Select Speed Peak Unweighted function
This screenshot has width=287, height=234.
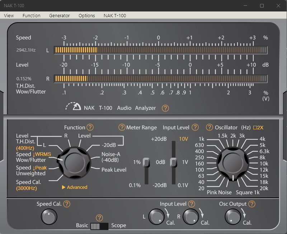pos(31,170)
